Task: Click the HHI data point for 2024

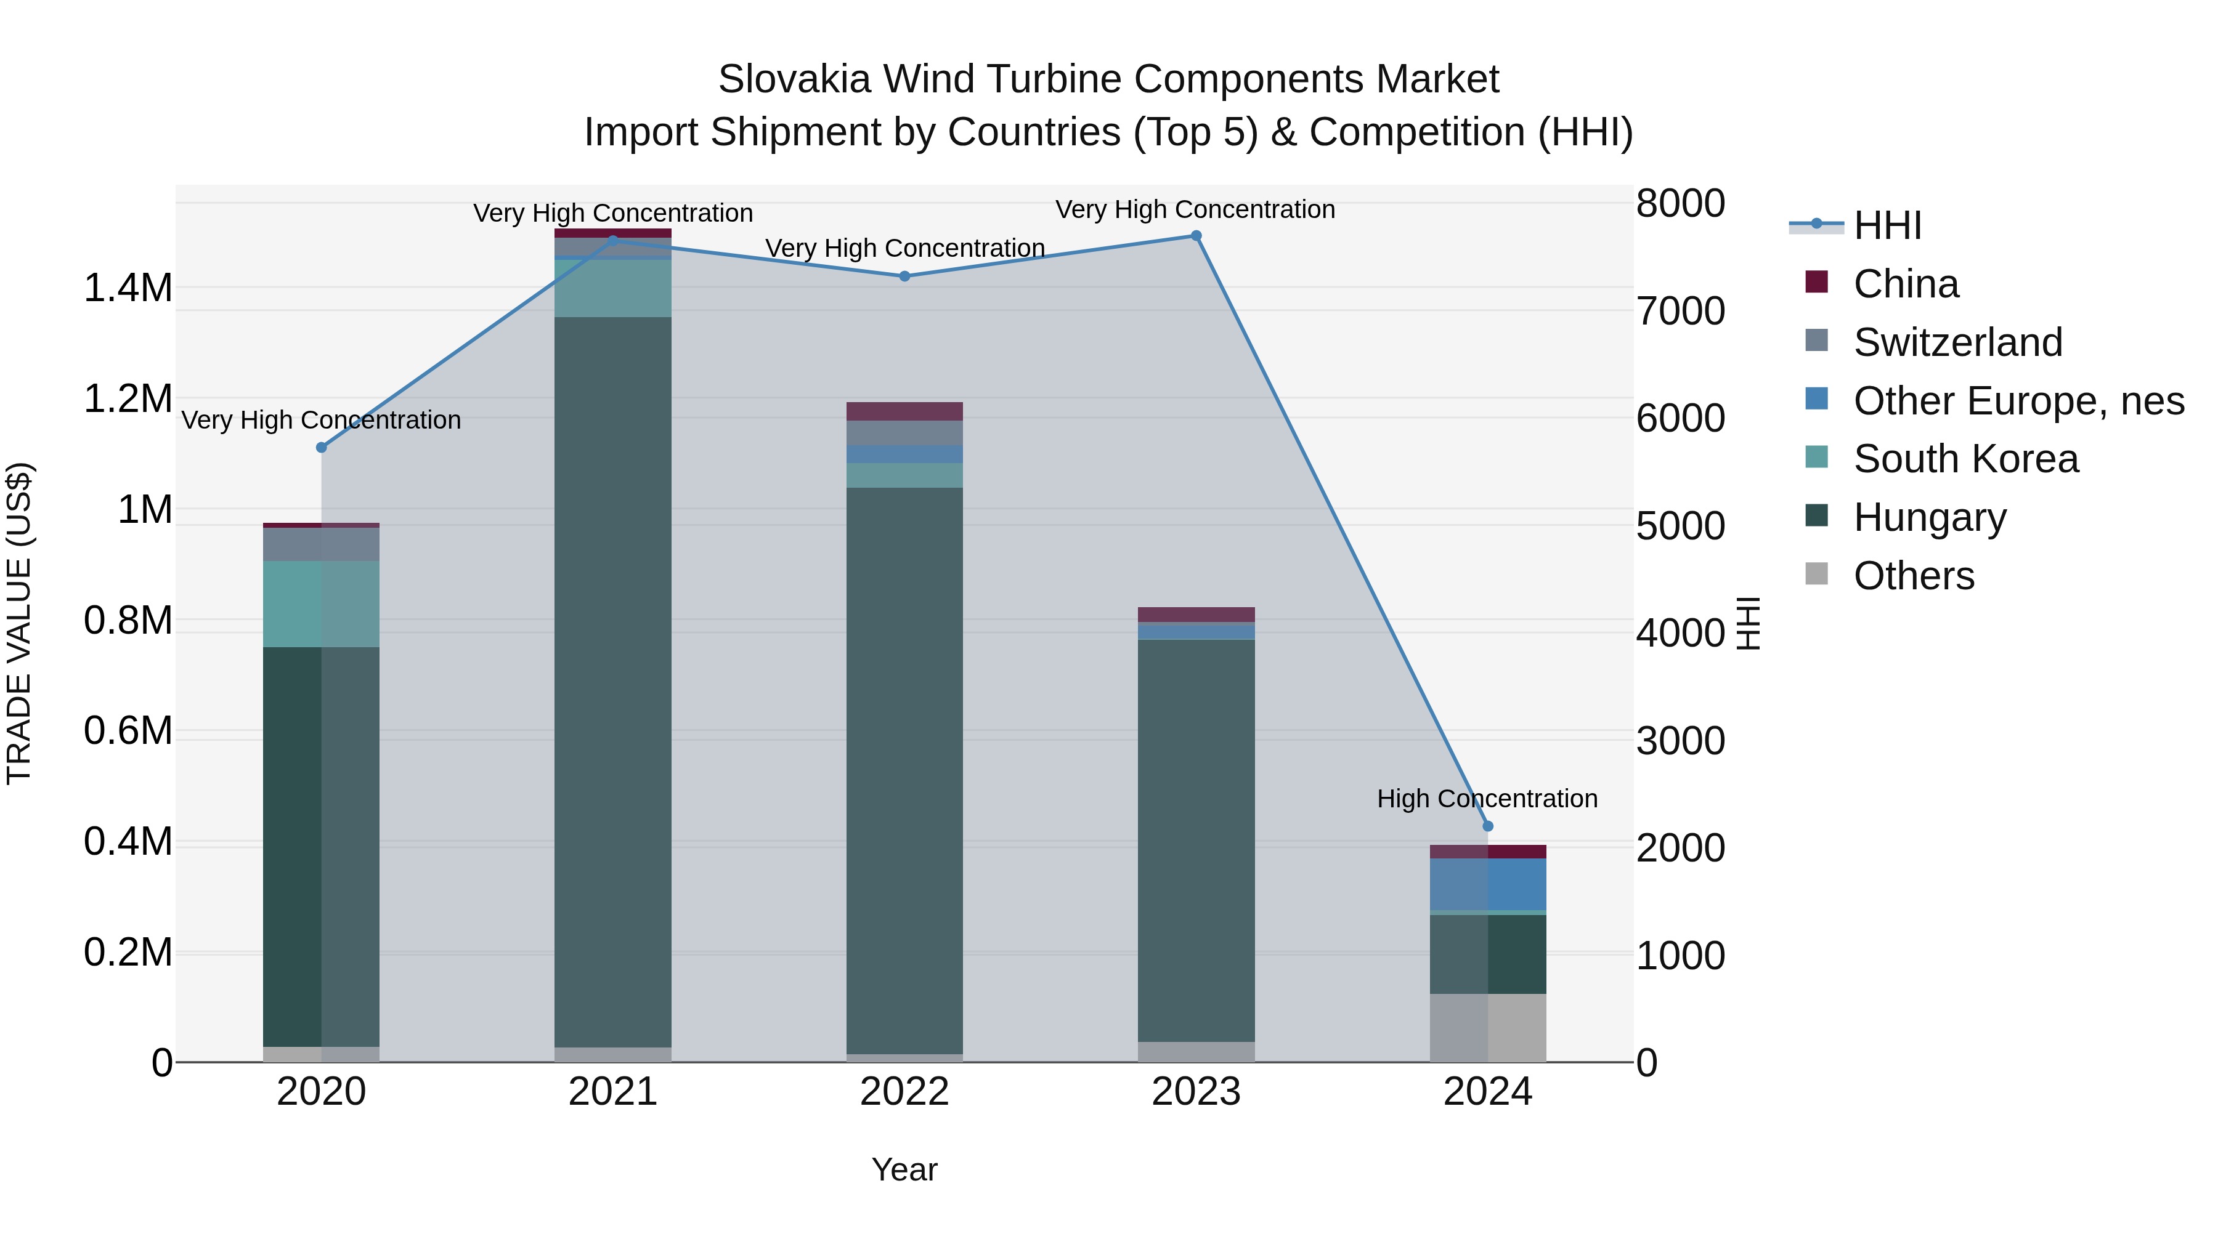Action: tap(1488, 826)
